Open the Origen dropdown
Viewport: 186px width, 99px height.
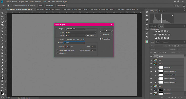[75, 29]
